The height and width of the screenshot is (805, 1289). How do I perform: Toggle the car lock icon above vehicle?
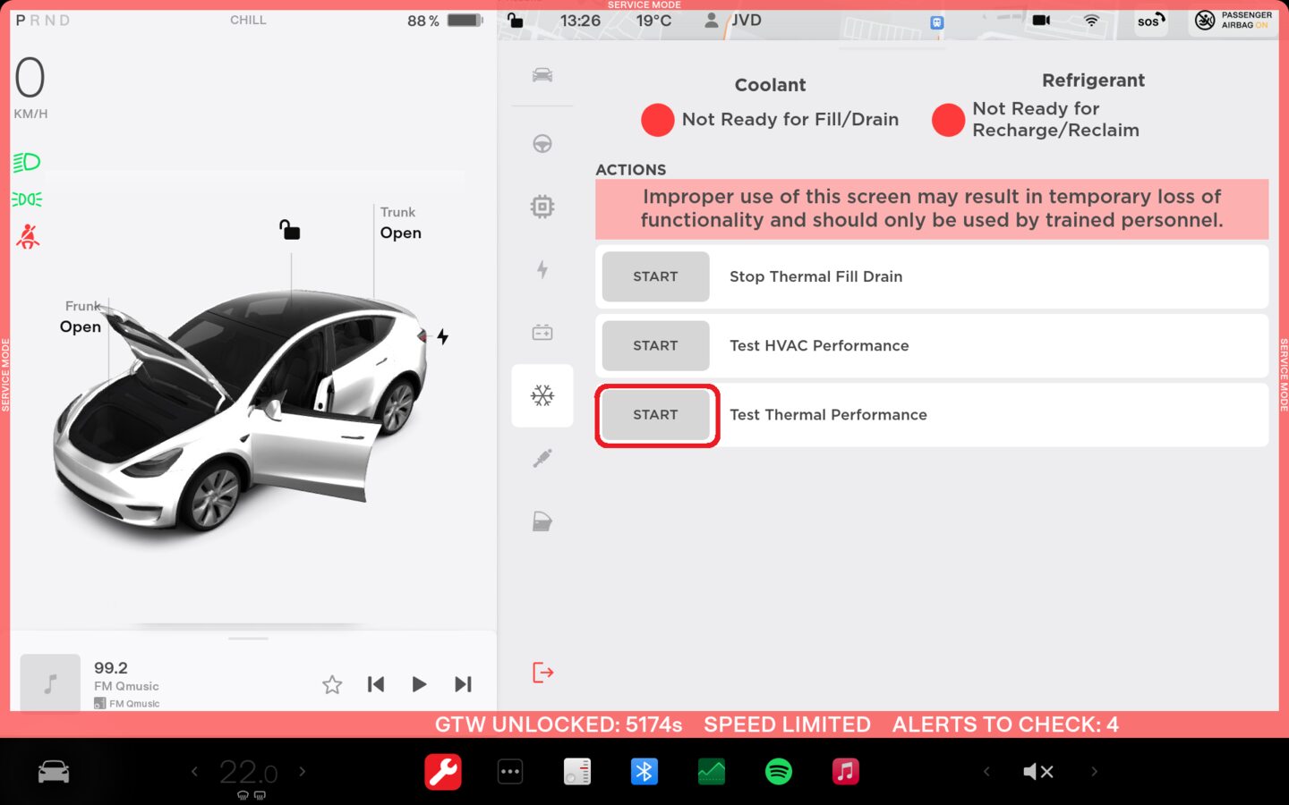(x=289, y=230)
